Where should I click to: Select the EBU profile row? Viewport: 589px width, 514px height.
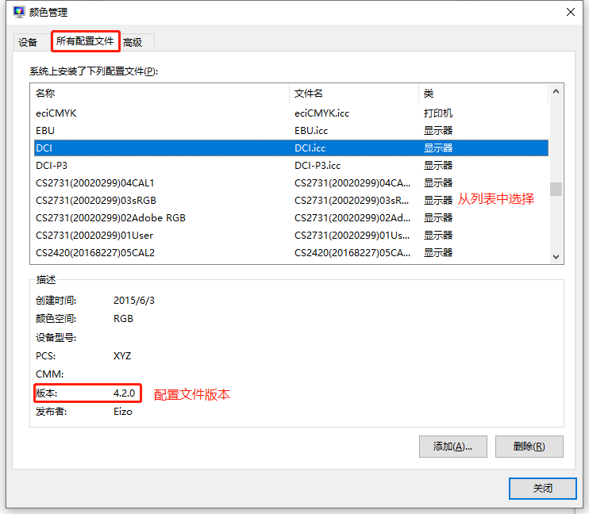[x=291, y=131]
